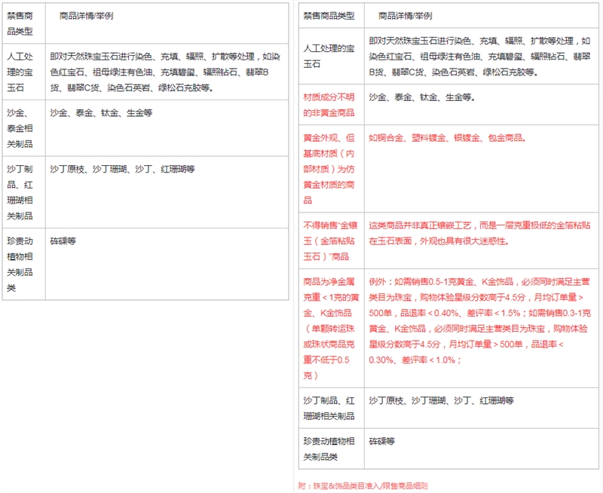Select 珍贵动植物相关制品类 cell in left table

pos(20,264)
